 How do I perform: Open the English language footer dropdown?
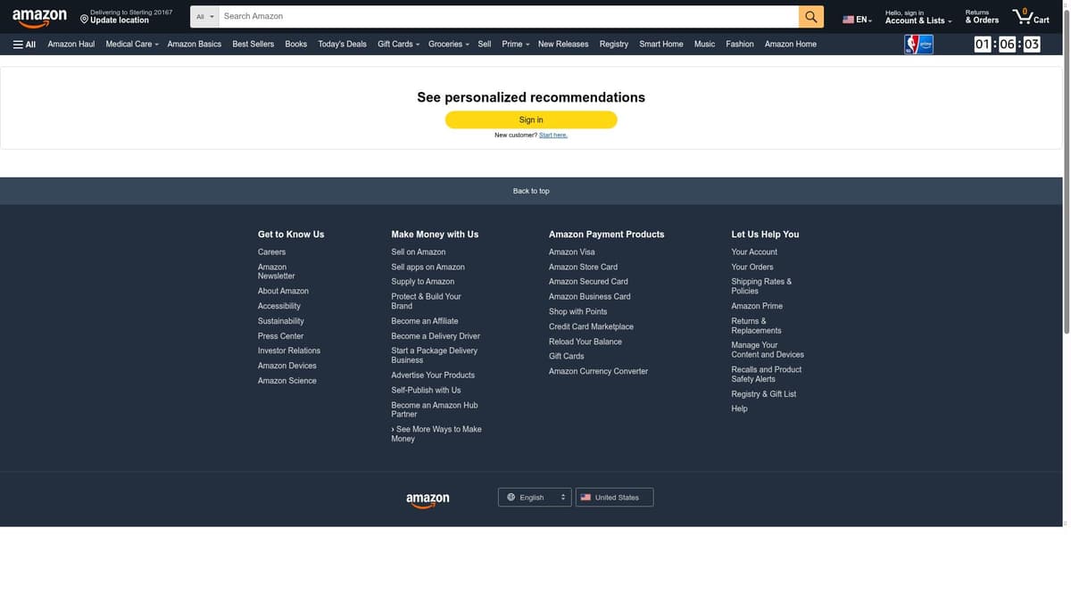[x=534, y=498]
